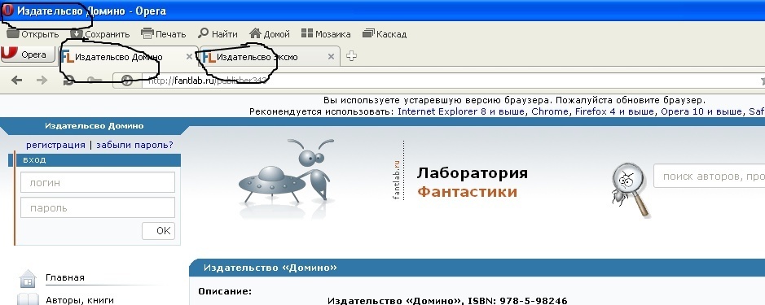Click the забыли пароль? link
The image size is (765, 305).
[134, 145]
